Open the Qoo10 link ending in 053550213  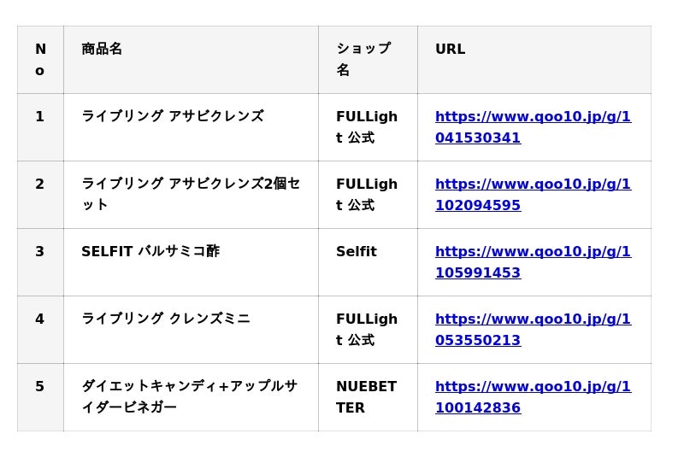pyautogui.click(x=533, y=329)
